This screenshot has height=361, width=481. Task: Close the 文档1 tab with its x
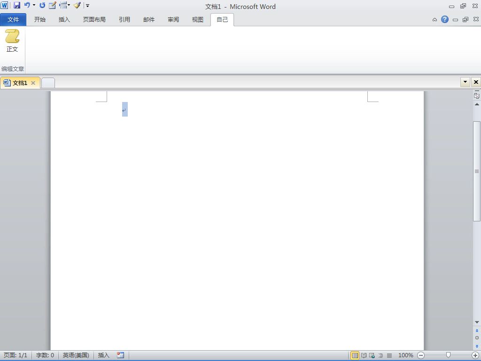click(x=33, y=83)
